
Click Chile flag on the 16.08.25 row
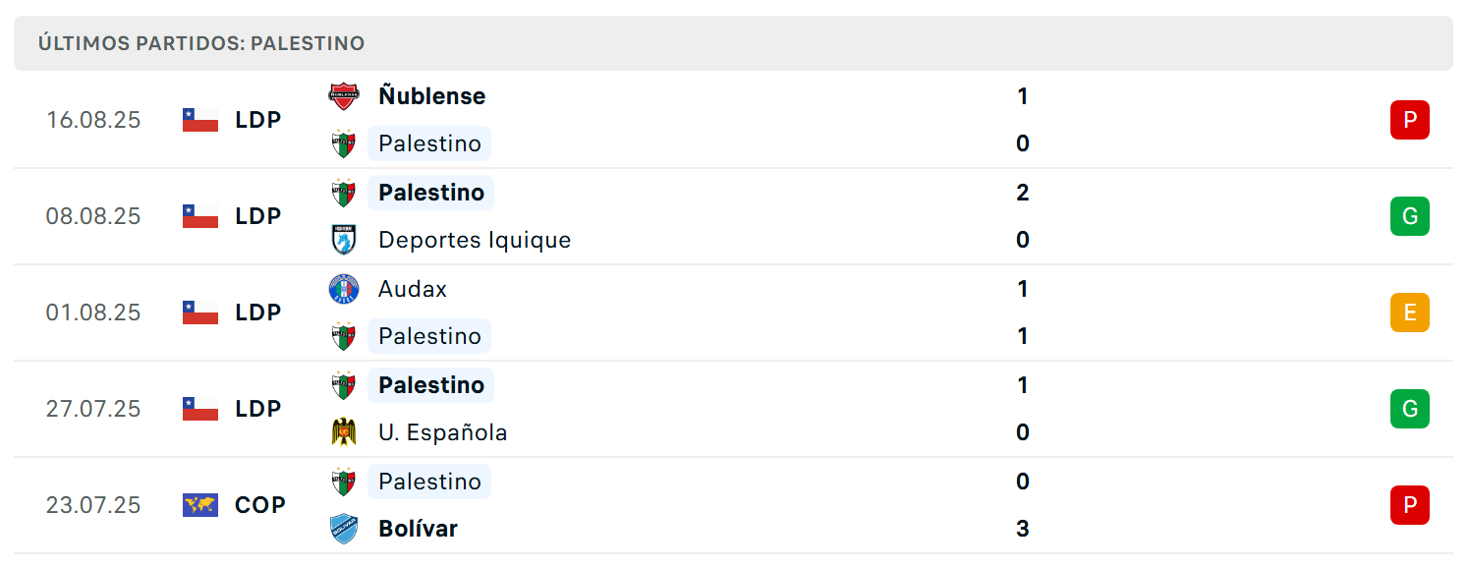coord(200,120)
